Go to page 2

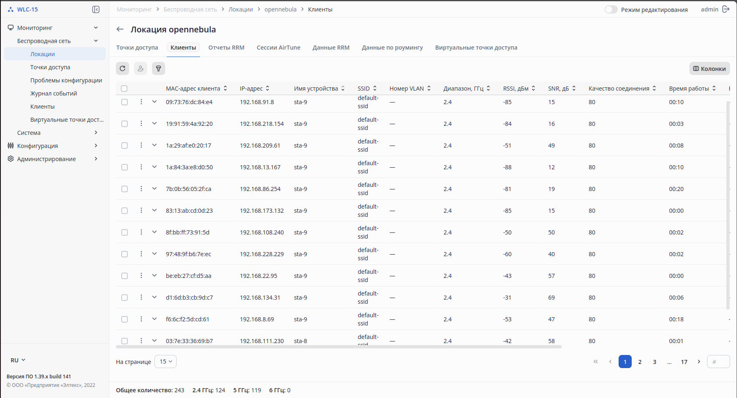pyautogui.click(x=640, y=362)
